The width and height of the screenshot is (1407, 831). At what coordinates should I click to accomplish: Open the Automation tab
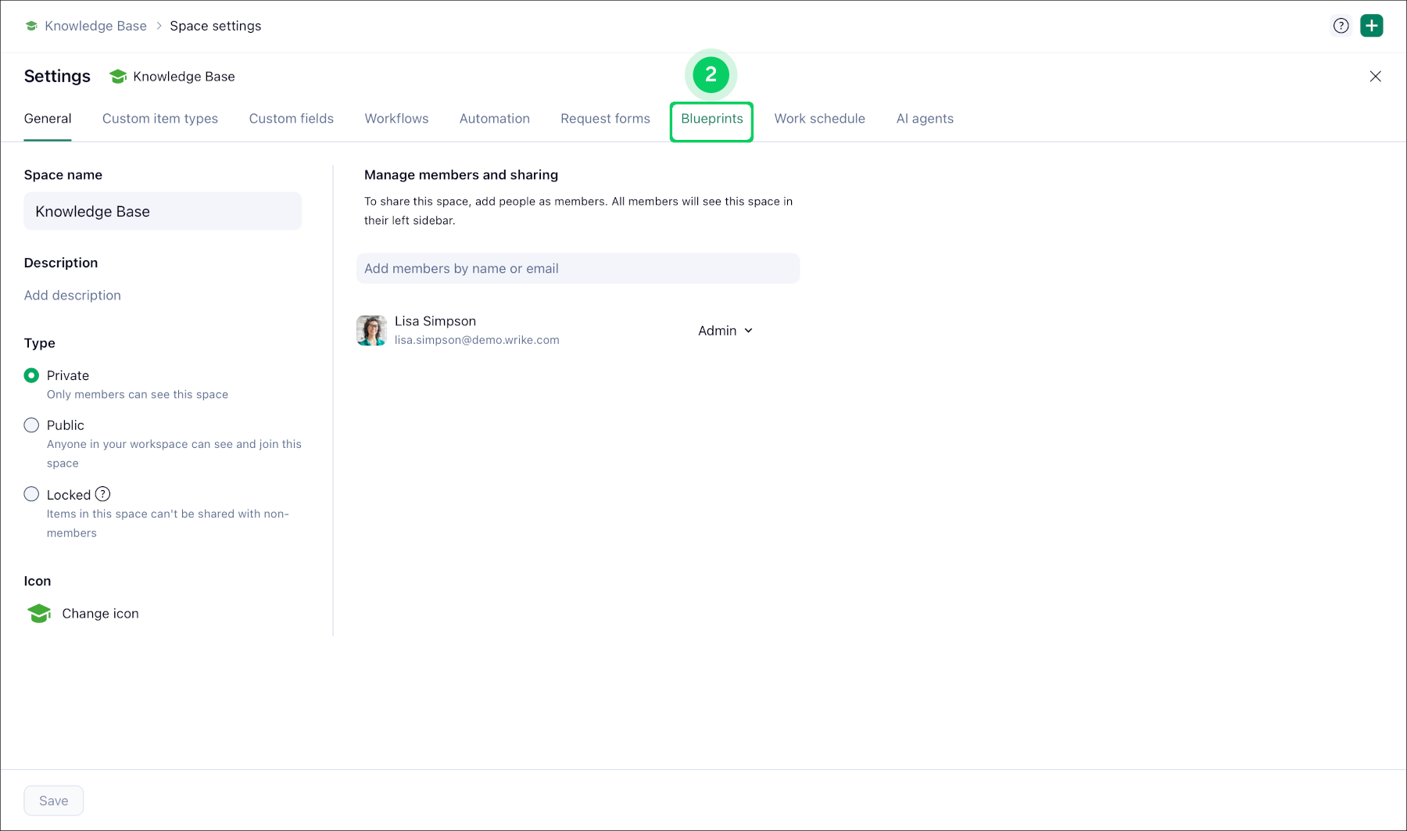click(x=495, y=119)
